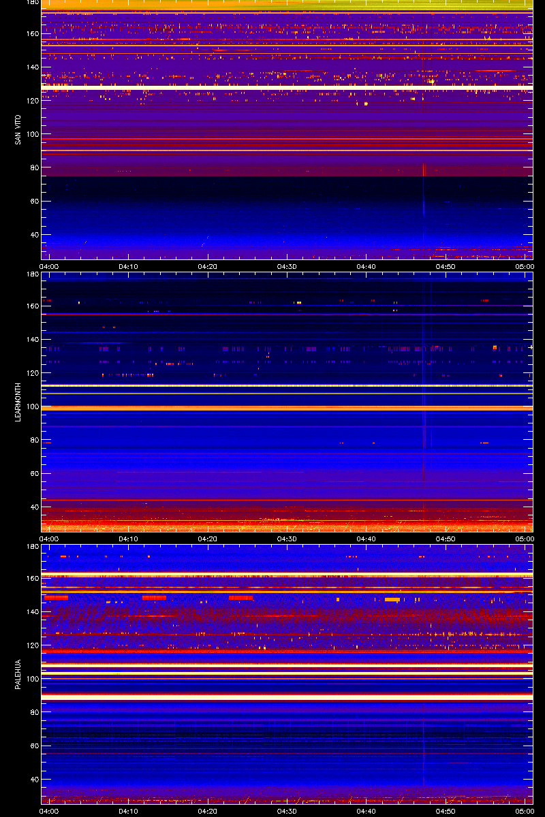Click the 160 frequency tick of San Vito
This screenshot has height=817, width=545.
point(32,34)
